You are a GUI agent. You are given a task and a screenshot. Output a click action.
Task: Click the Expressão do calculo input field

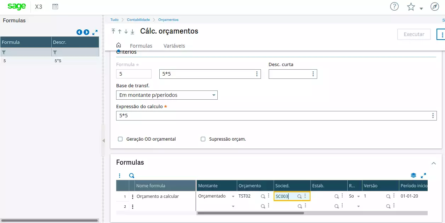coord(273,116)
